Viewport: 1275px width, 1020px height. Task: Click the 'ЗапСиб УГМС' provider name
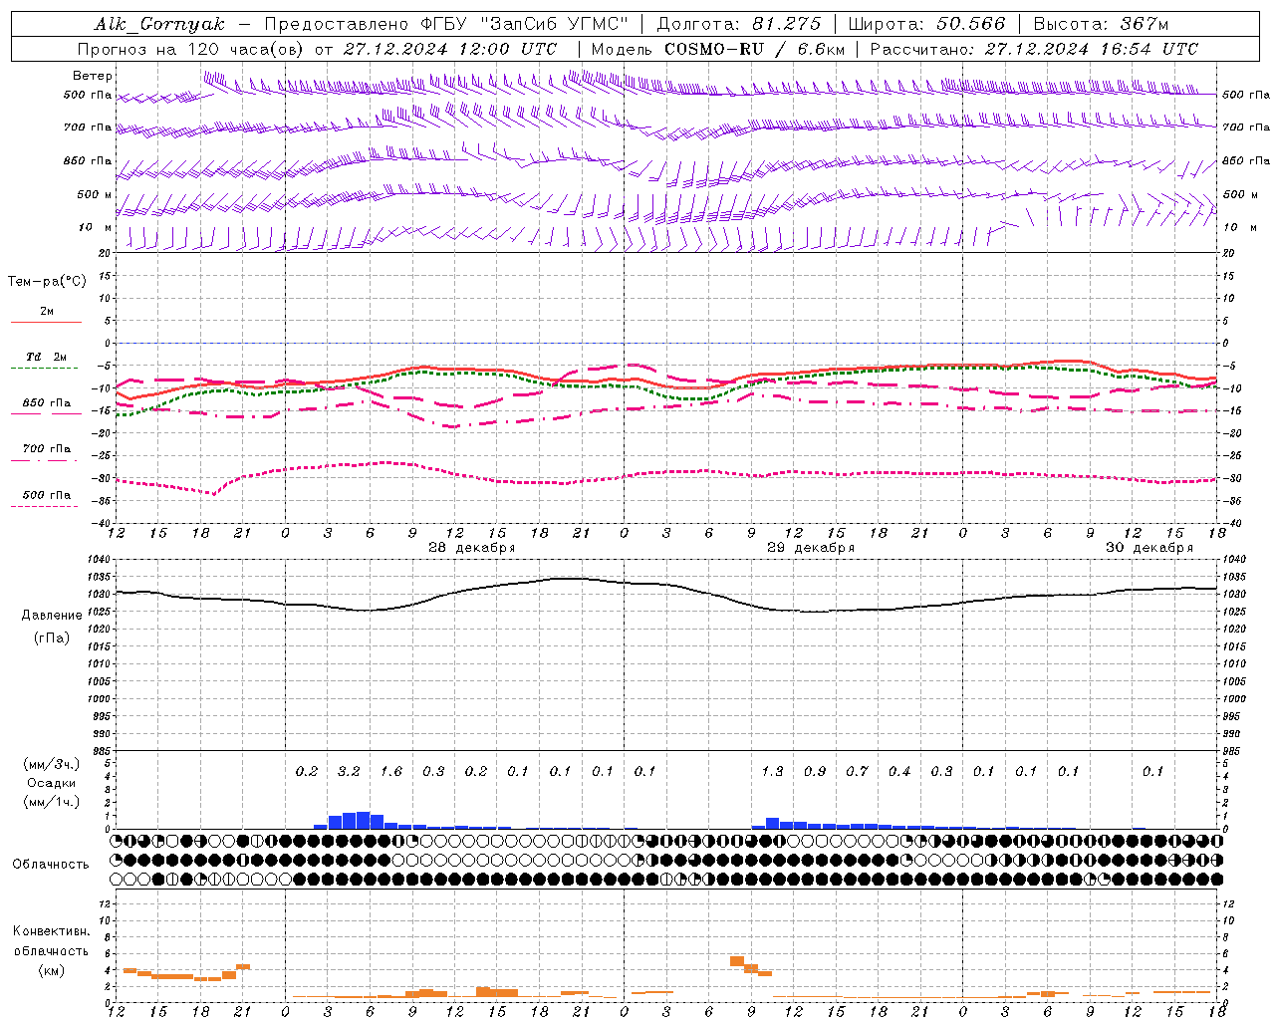coord(555,24)
